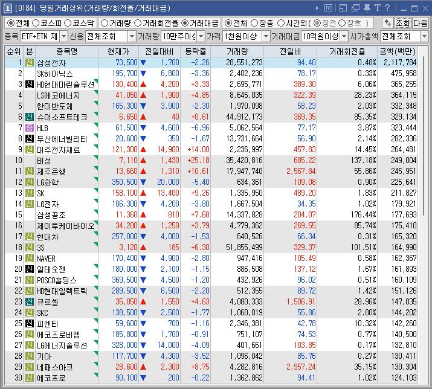The image size is (432, 389).
Task: Sort by 종목명 column header
Action: pyautogui.click(x=66, y=51)
